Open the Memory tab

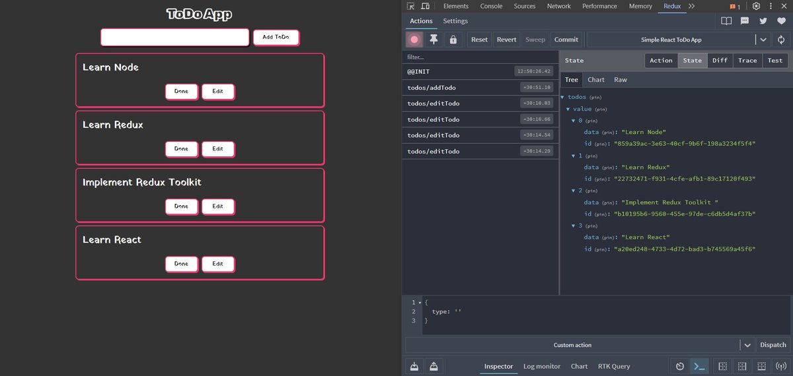click(640, 6)
